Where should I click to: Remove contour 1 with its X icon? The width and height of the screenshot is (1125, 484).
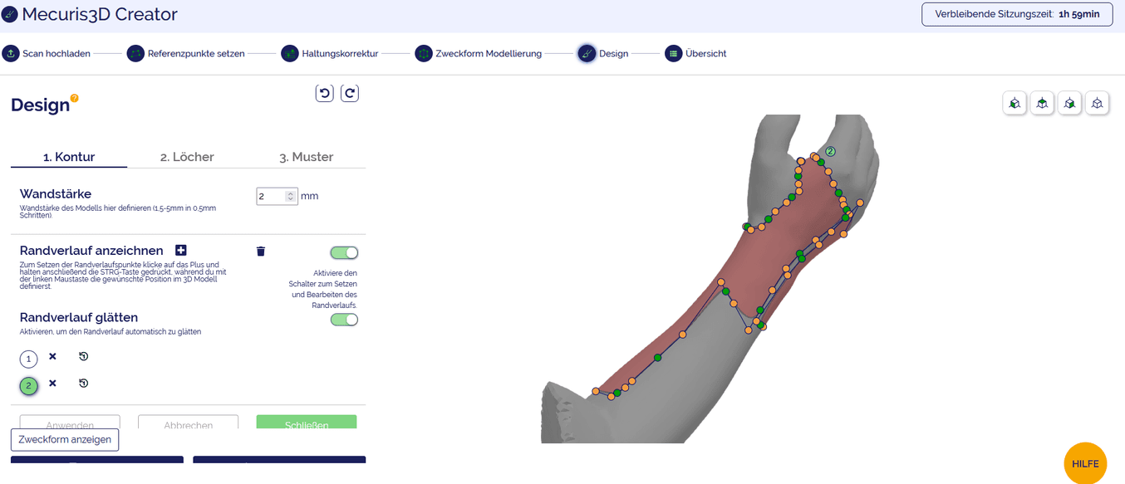coord(52,357)
